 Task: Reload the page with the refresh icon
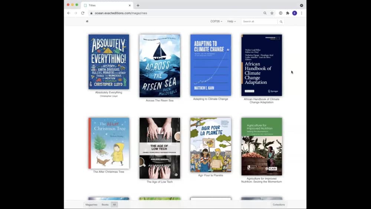click(x=83, y=13)
